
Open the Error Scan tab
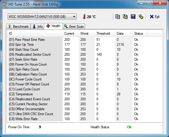tap(74, 27)
